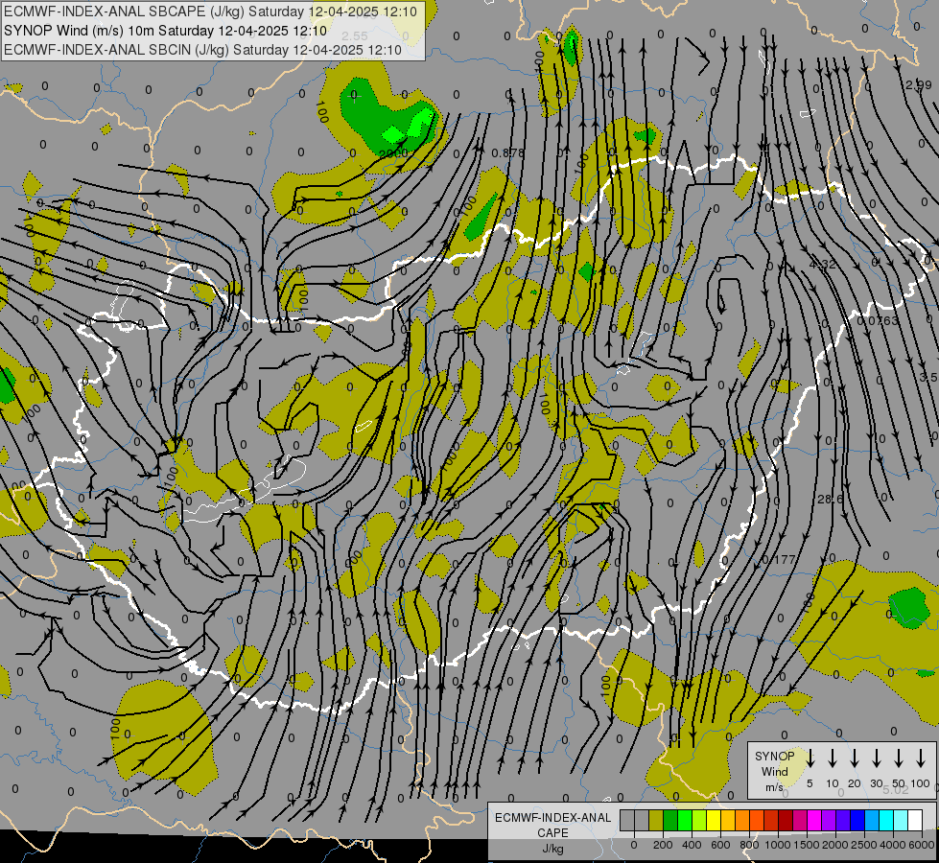The height and width of the screenshot is (863, 939).
Task: Select the olive CAPE legend swatch
Action: tap(656, 821)
